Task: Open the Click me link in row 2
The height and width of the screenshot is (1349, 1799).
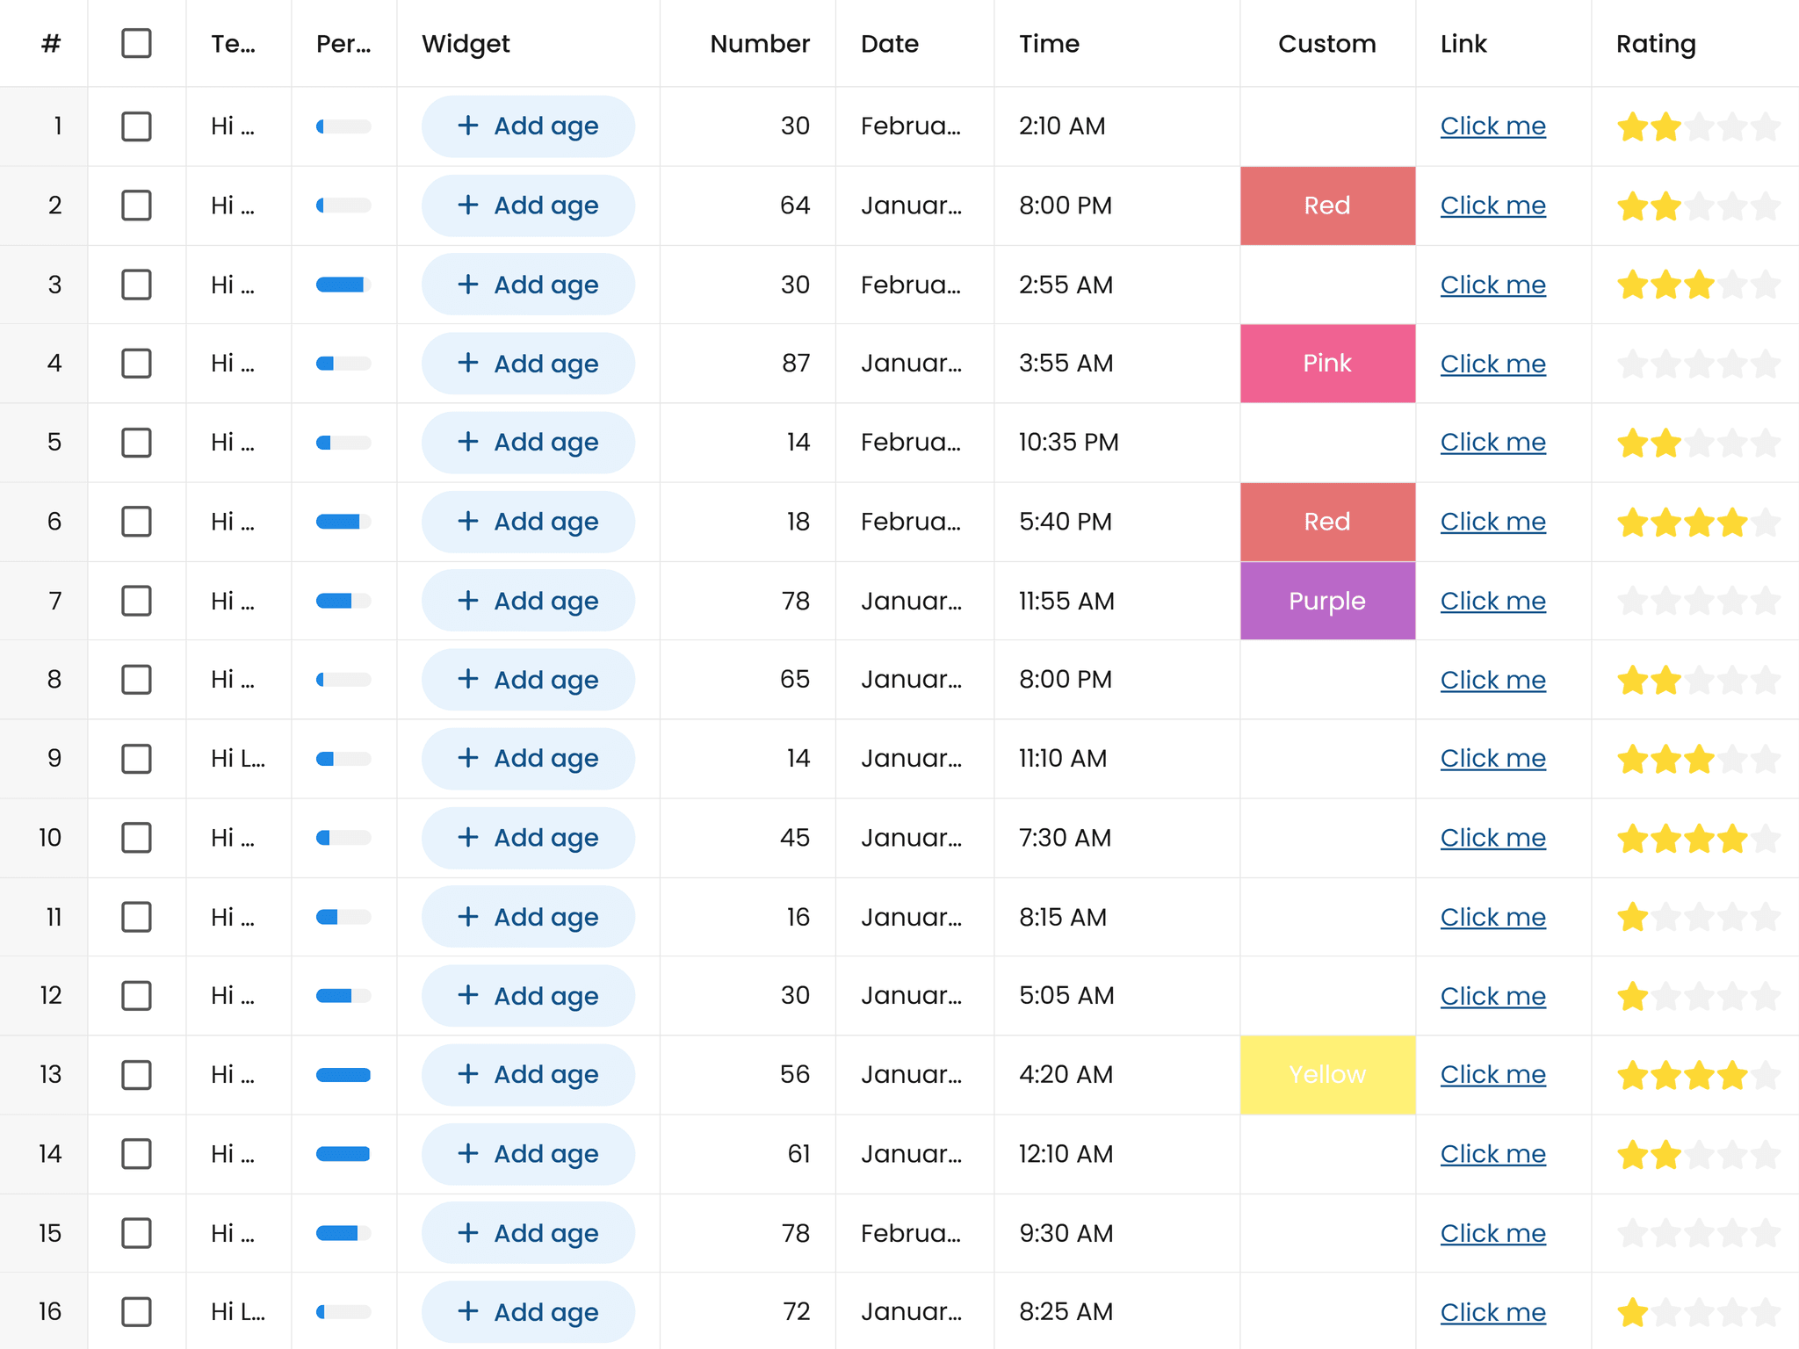Action: (1492, 205)
